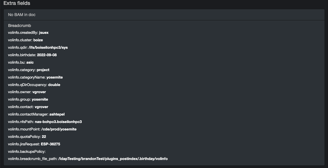The height and width of the screenshot is (168, 328).
Task: Select the quotaPolicy value 22
Action: pos(44,137)
